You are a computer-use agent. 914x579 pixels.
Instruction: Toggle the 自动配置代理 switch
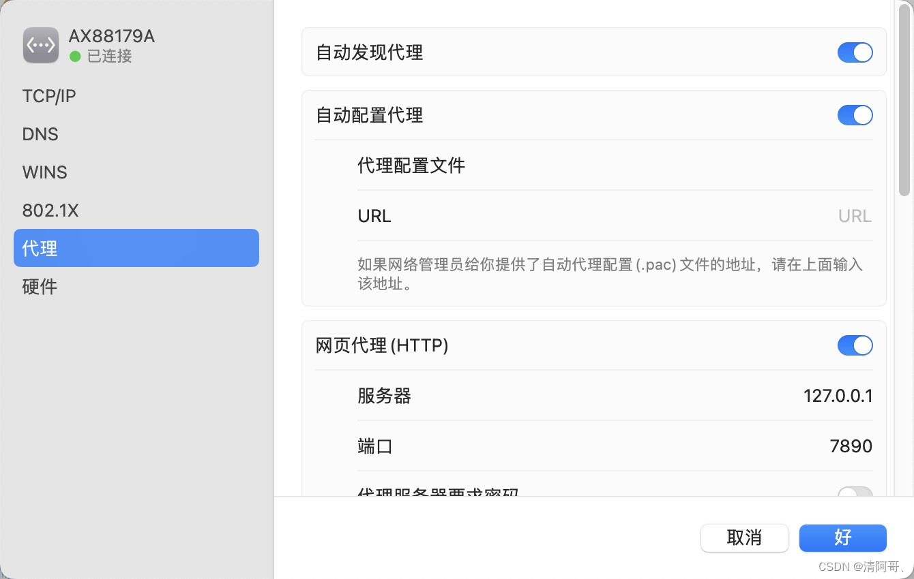[855, 115]
